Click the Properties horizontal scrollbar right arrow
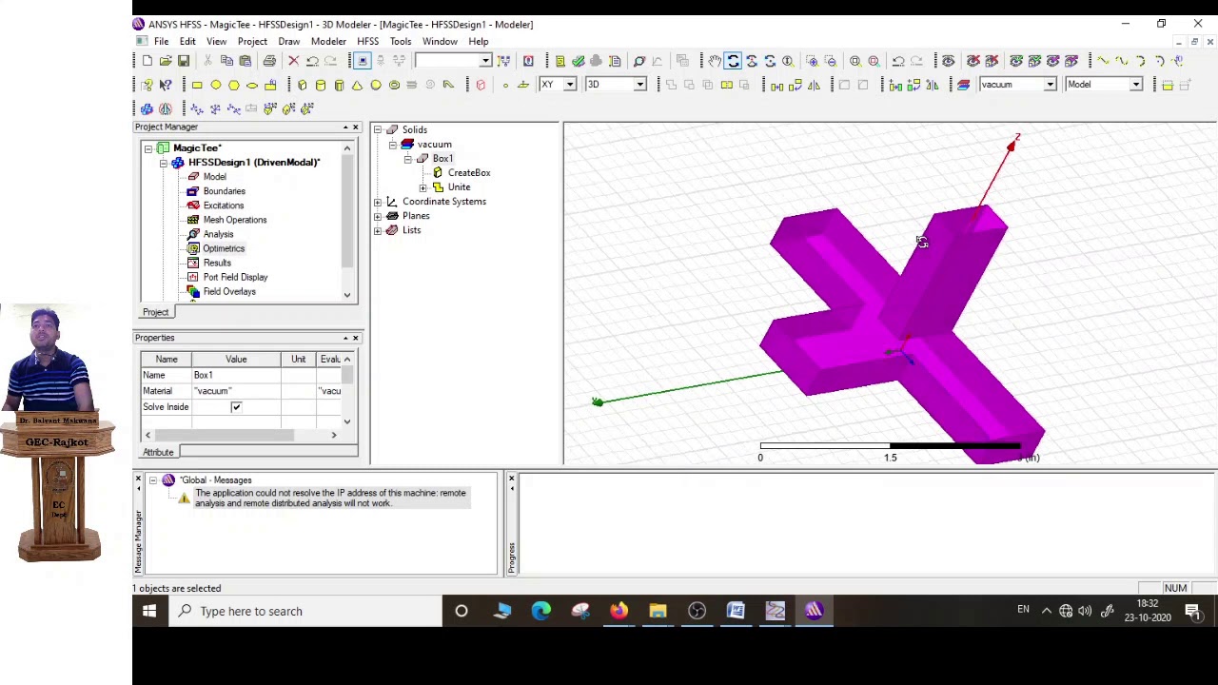Viewport: 1218px width, 685px height. [333, 435]
